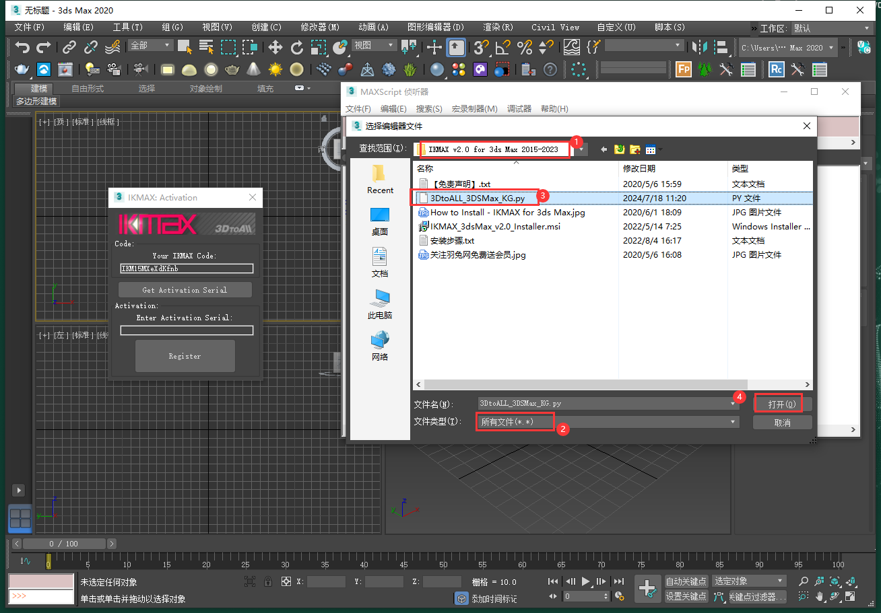Click the 取消 button in file dialog

[x=782, y=423]
